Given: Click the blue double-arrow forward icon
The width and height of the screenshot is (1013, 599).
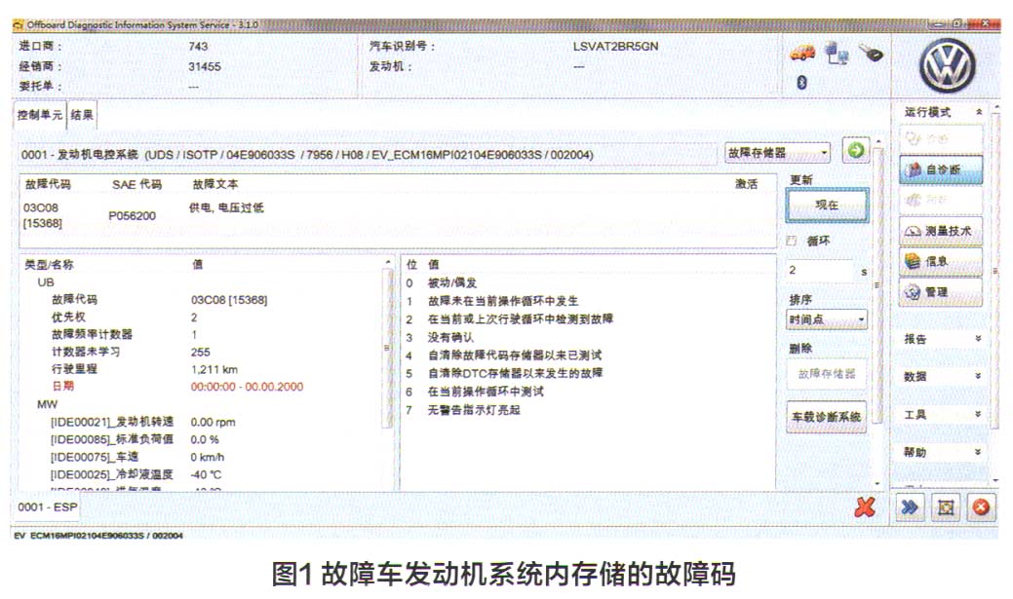Looking at the screenshot, I should (910, 507).
